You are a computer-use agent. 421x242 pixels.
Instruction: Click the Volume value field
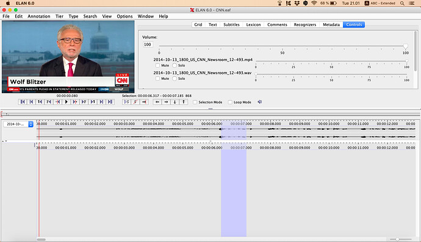coord(148,44)
